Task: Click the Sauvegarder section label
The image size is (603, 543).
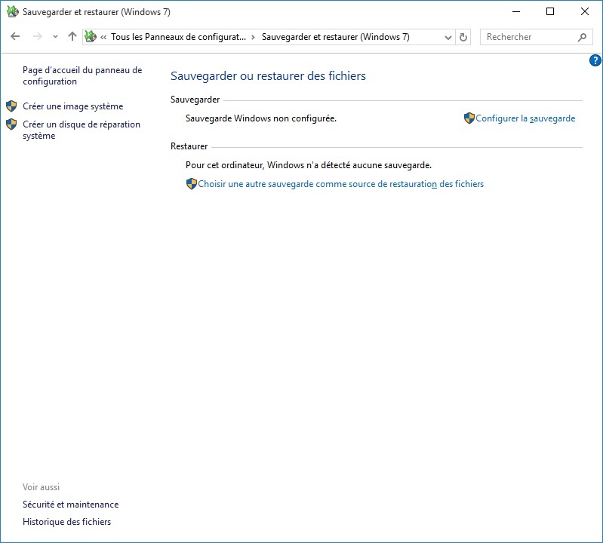Action: tap(195, 100)
